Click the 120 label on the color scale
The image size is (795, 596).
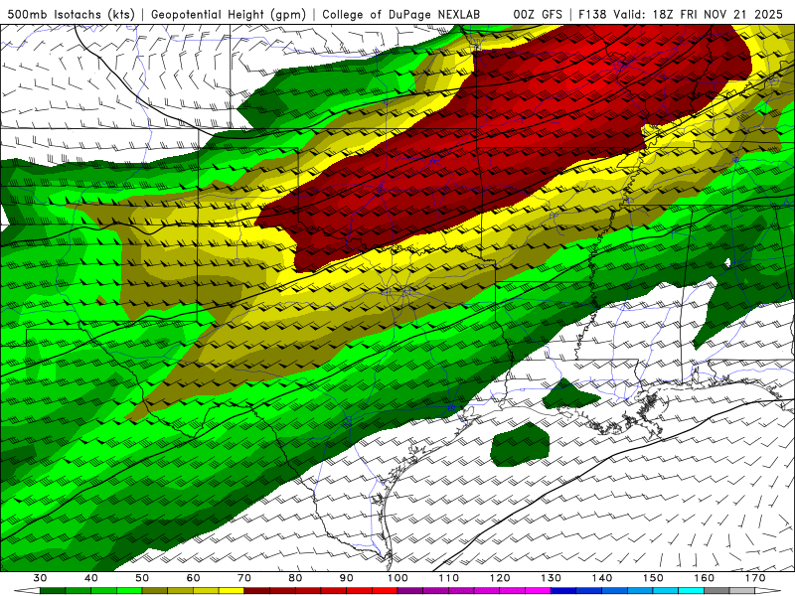tap(500, 578)
